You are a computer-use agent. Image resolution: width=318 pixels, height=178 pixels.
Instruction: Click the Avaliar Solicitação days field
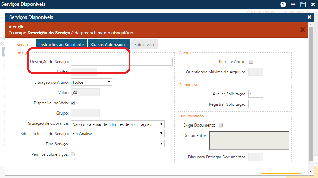pyautogui.click(x=256, y=94)
